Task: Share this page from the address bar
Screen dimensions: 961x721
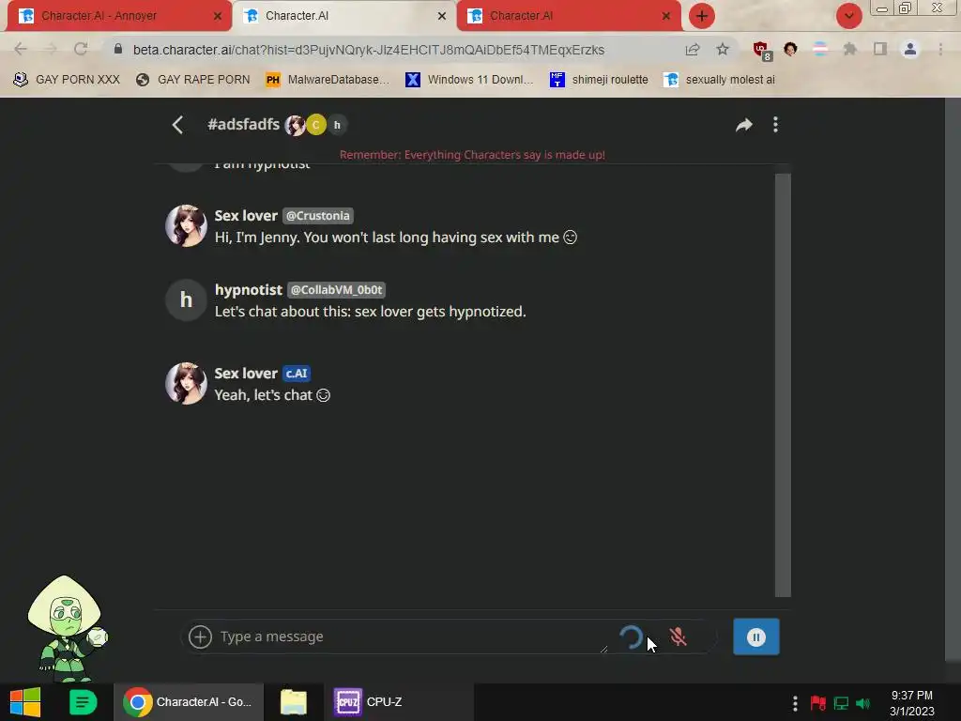Action: [693, 50]
